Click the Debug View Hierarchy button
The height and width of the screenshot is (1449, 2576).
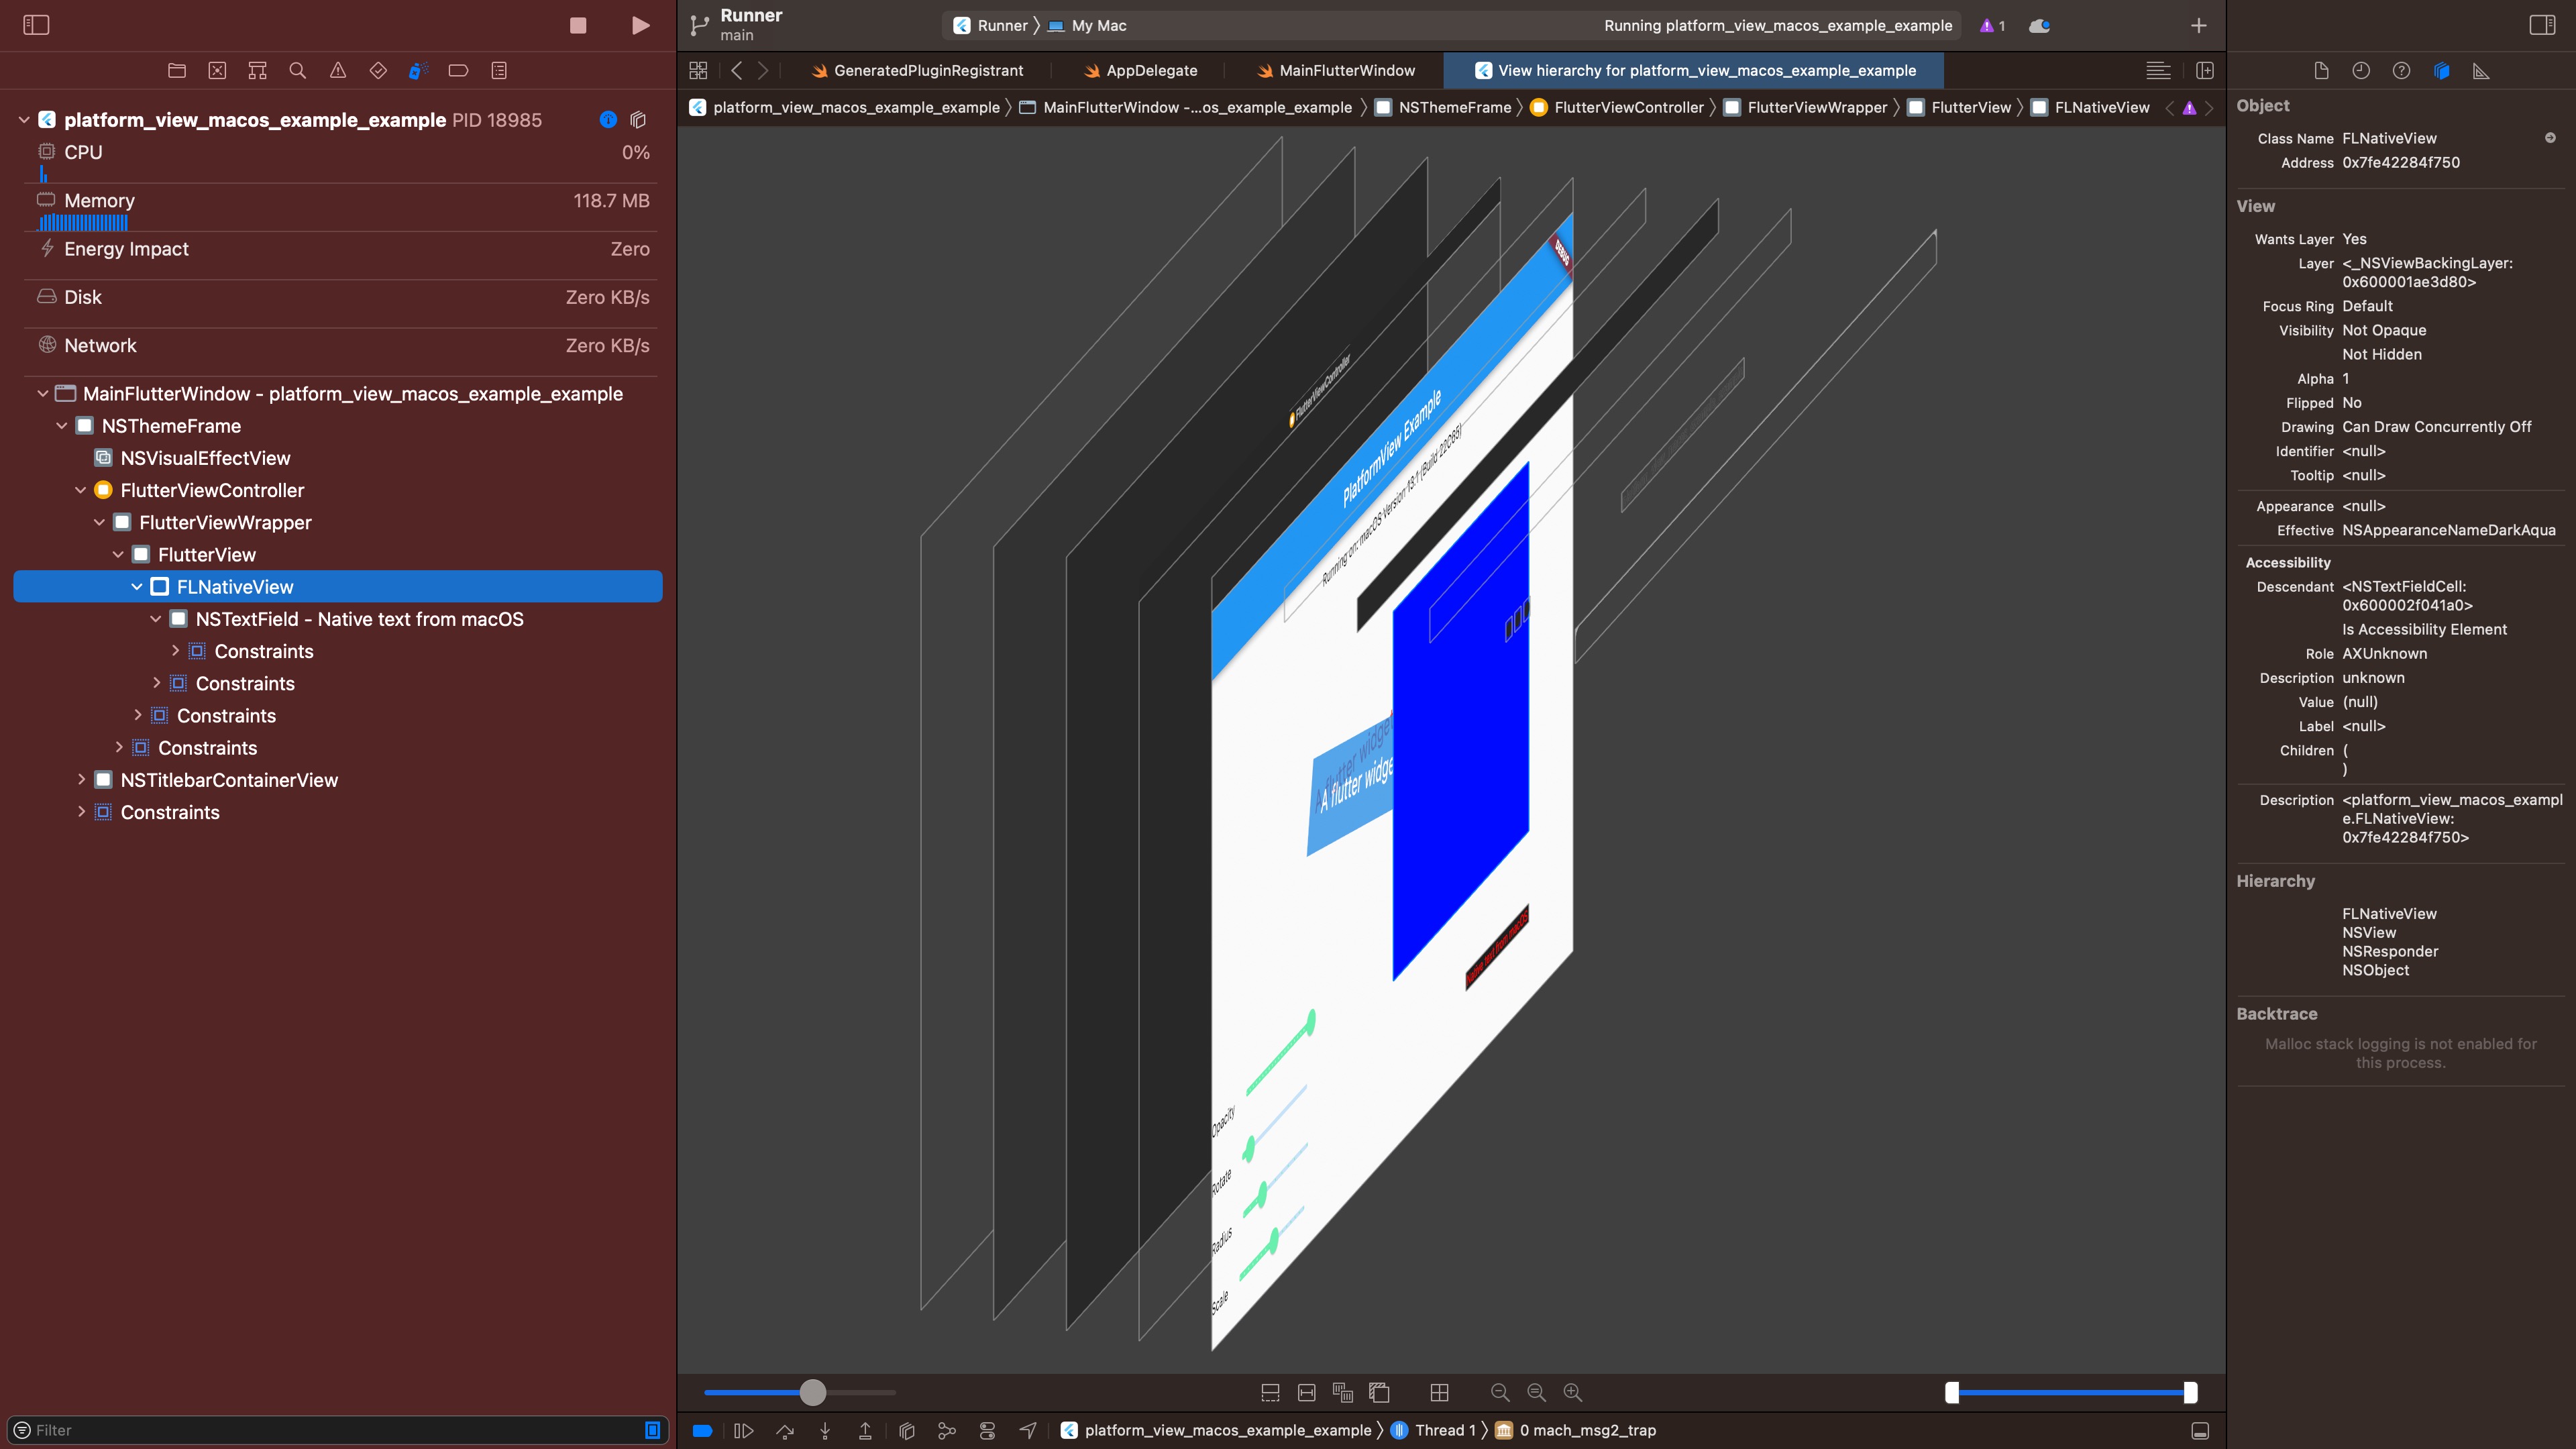click(x=906, y=1430)
